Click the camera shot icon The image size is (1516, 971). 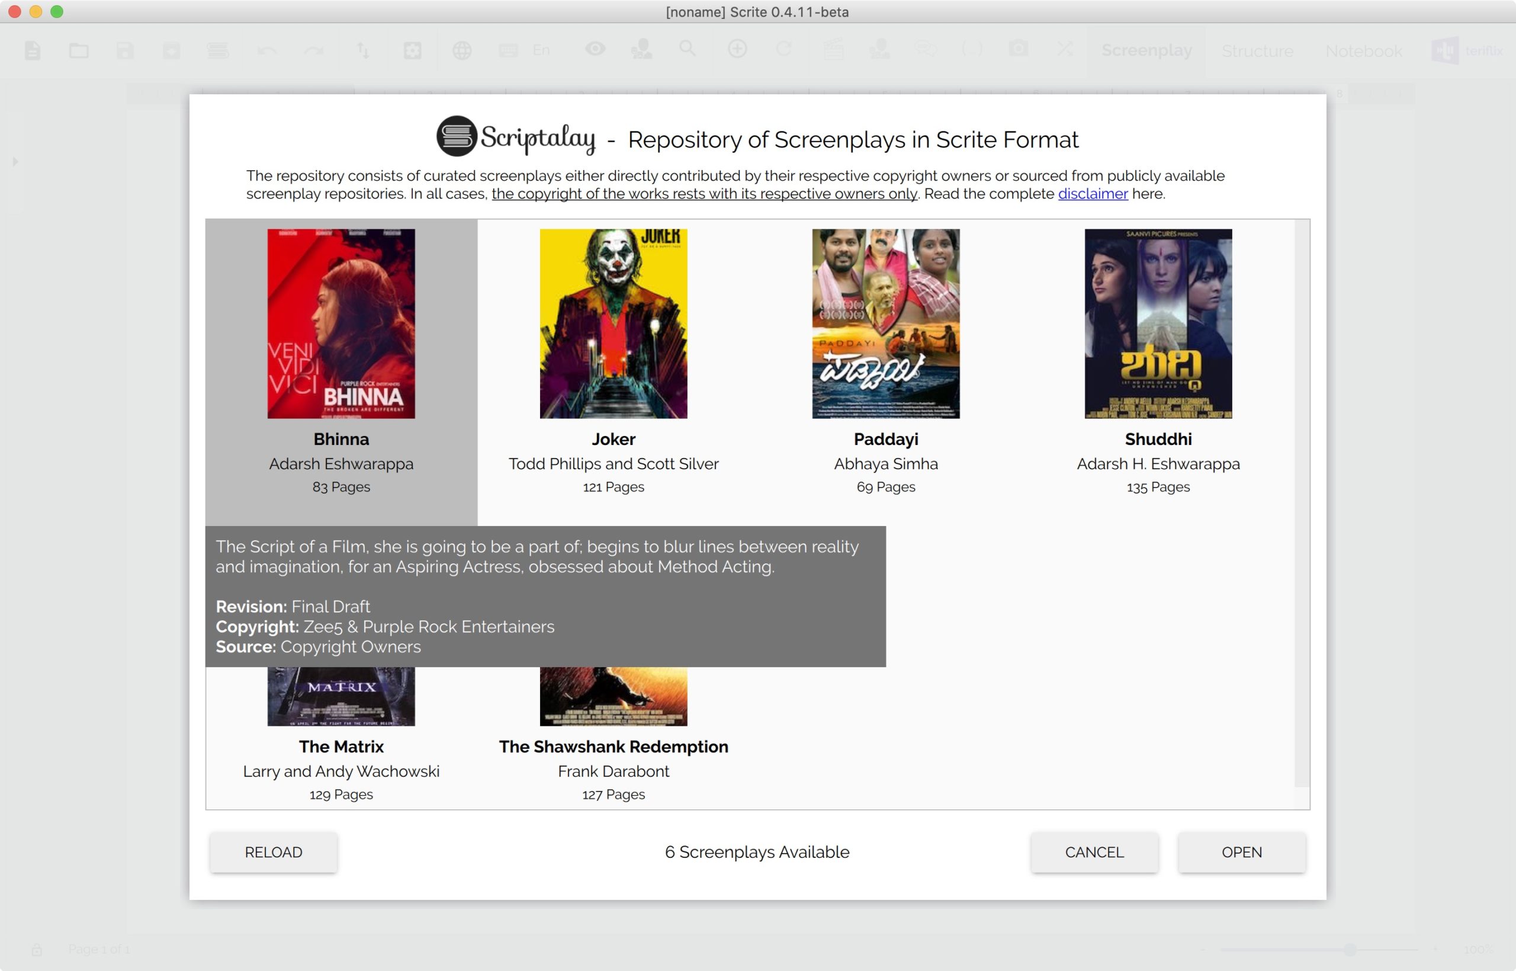click(x=1018, y=49)
